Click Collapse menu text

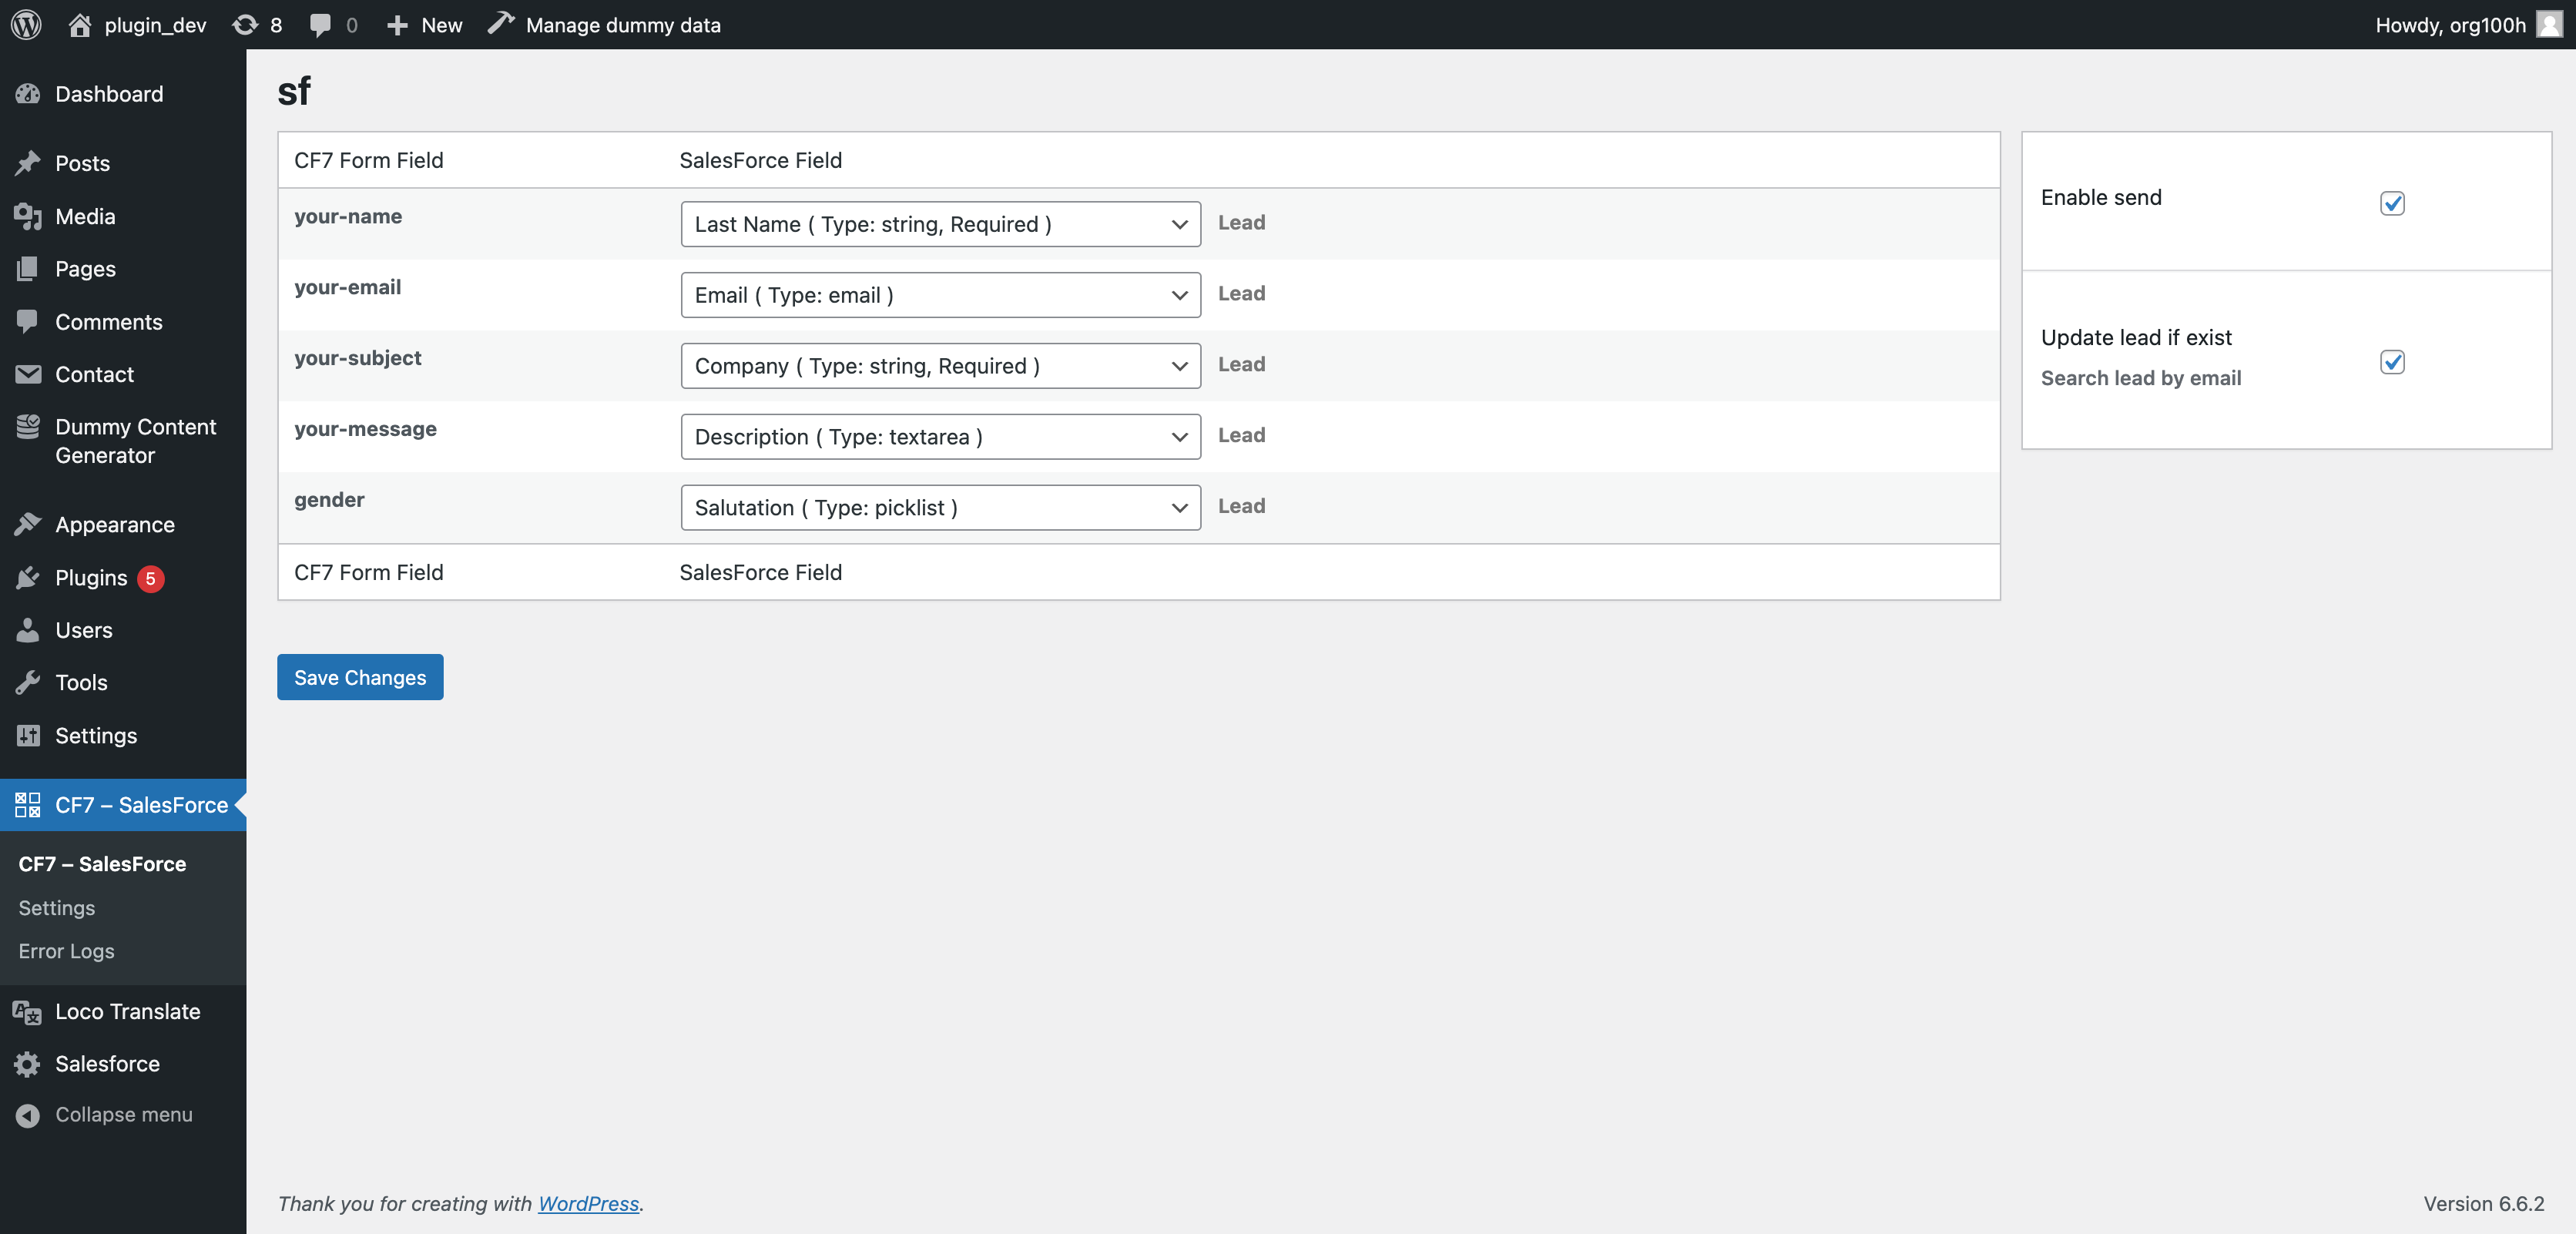(124, 1114)
